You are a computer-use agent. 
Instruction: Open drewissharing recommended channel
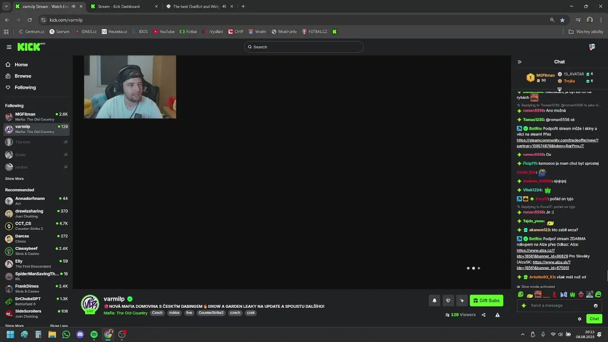(x=37, y=213)
